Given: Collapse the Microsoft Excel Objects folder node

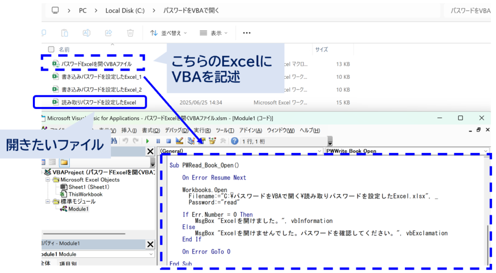Looking at the screenshot, I should (48, 180).
